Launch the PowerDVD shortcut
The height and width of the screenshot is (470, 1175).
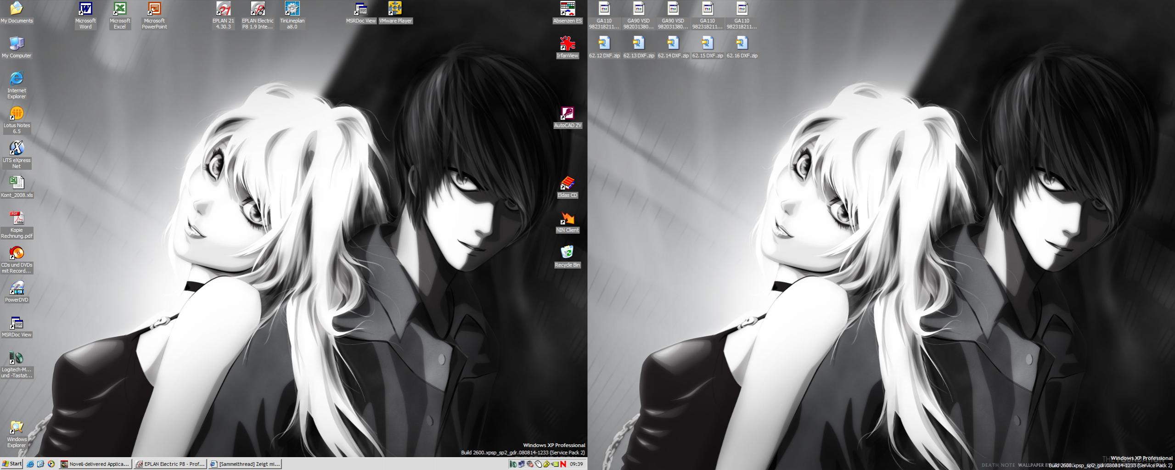17,291
